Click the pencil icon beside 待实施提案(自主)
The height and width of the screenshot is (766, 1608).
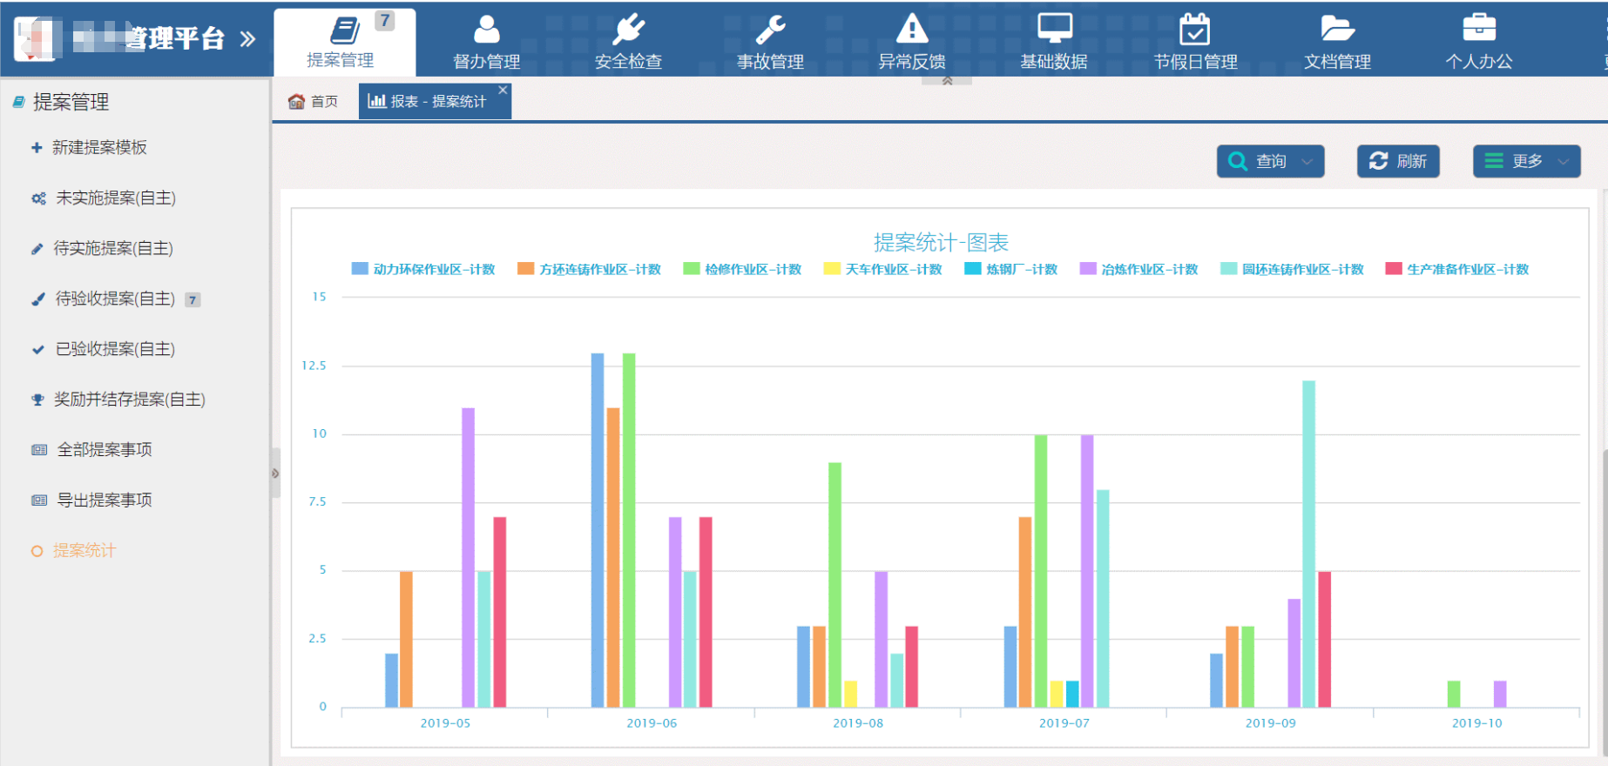37,249
